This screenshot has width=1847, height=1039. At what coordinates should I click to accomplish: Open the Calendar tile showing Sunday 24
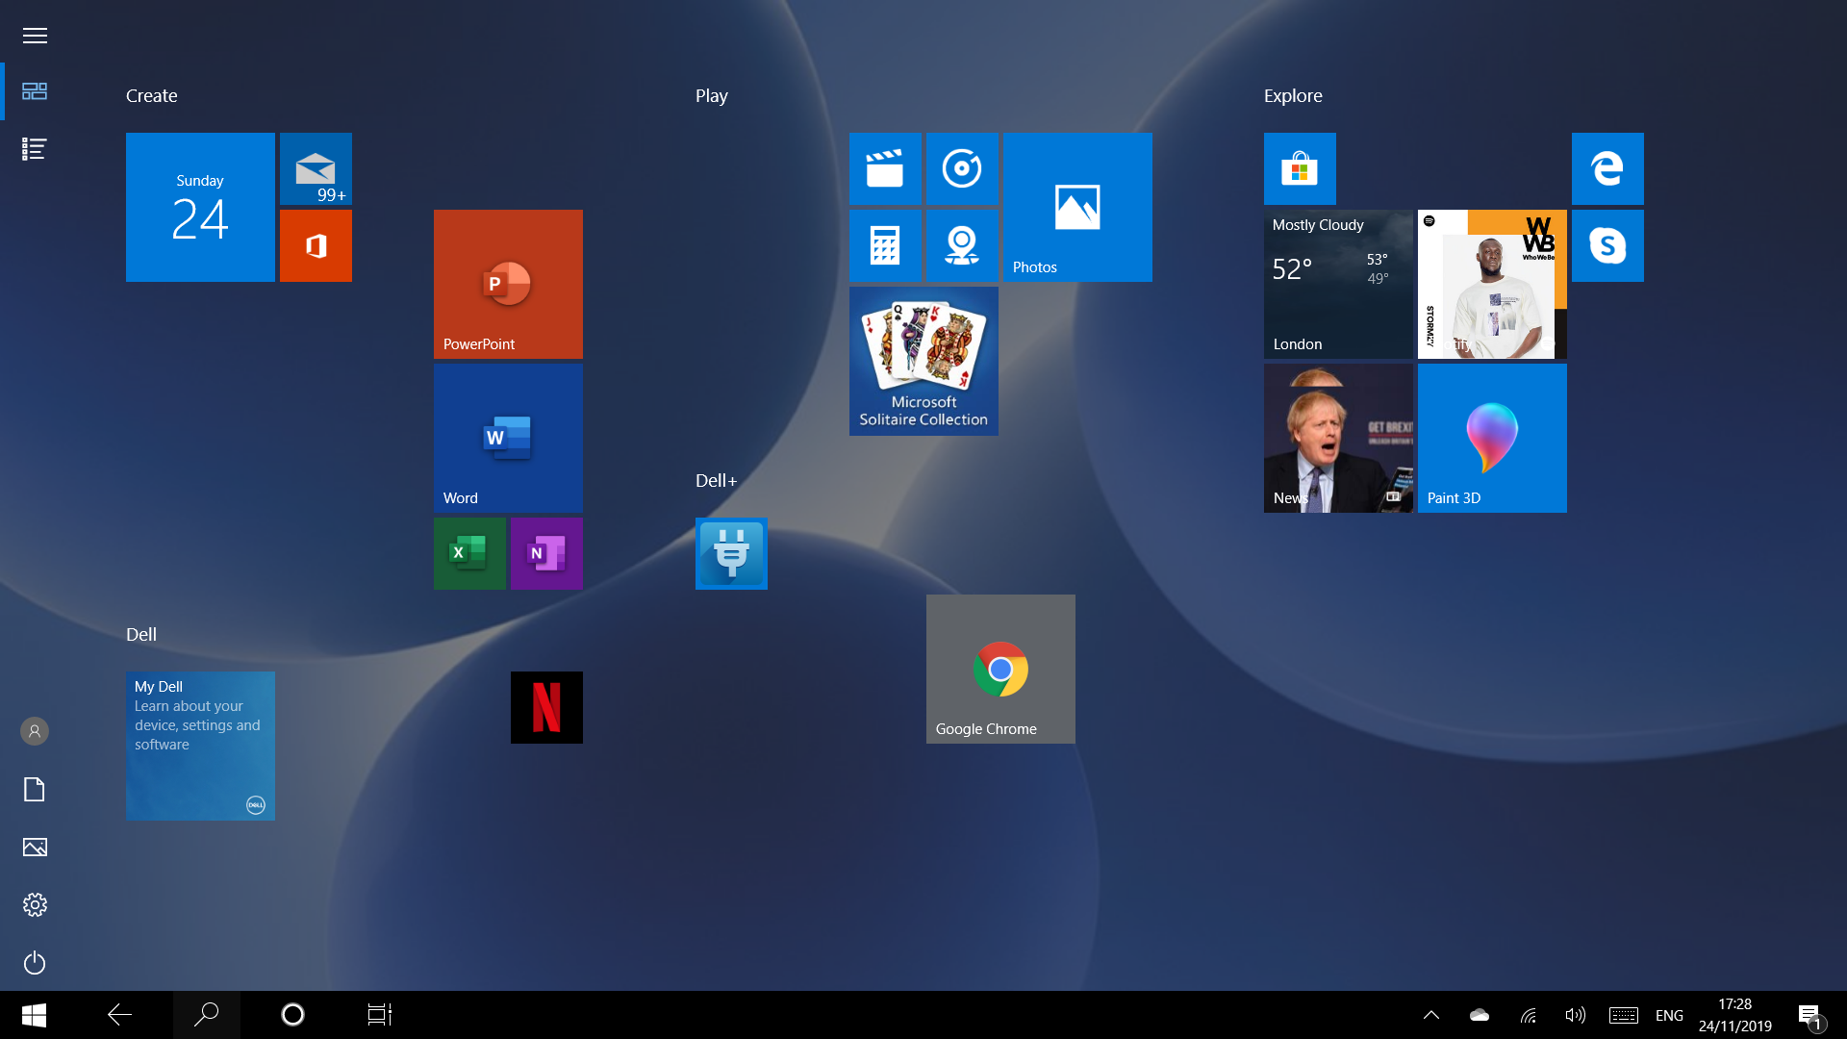point(200,207)
